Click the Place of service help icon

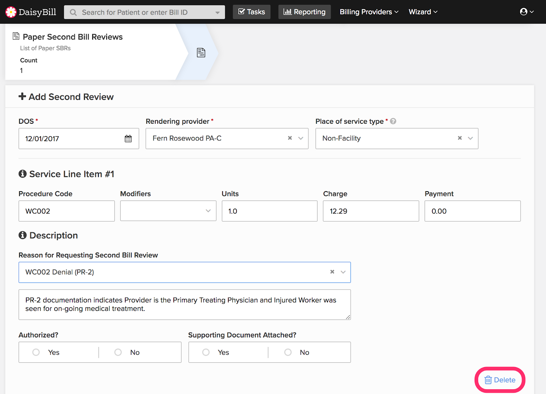(393, 121)
